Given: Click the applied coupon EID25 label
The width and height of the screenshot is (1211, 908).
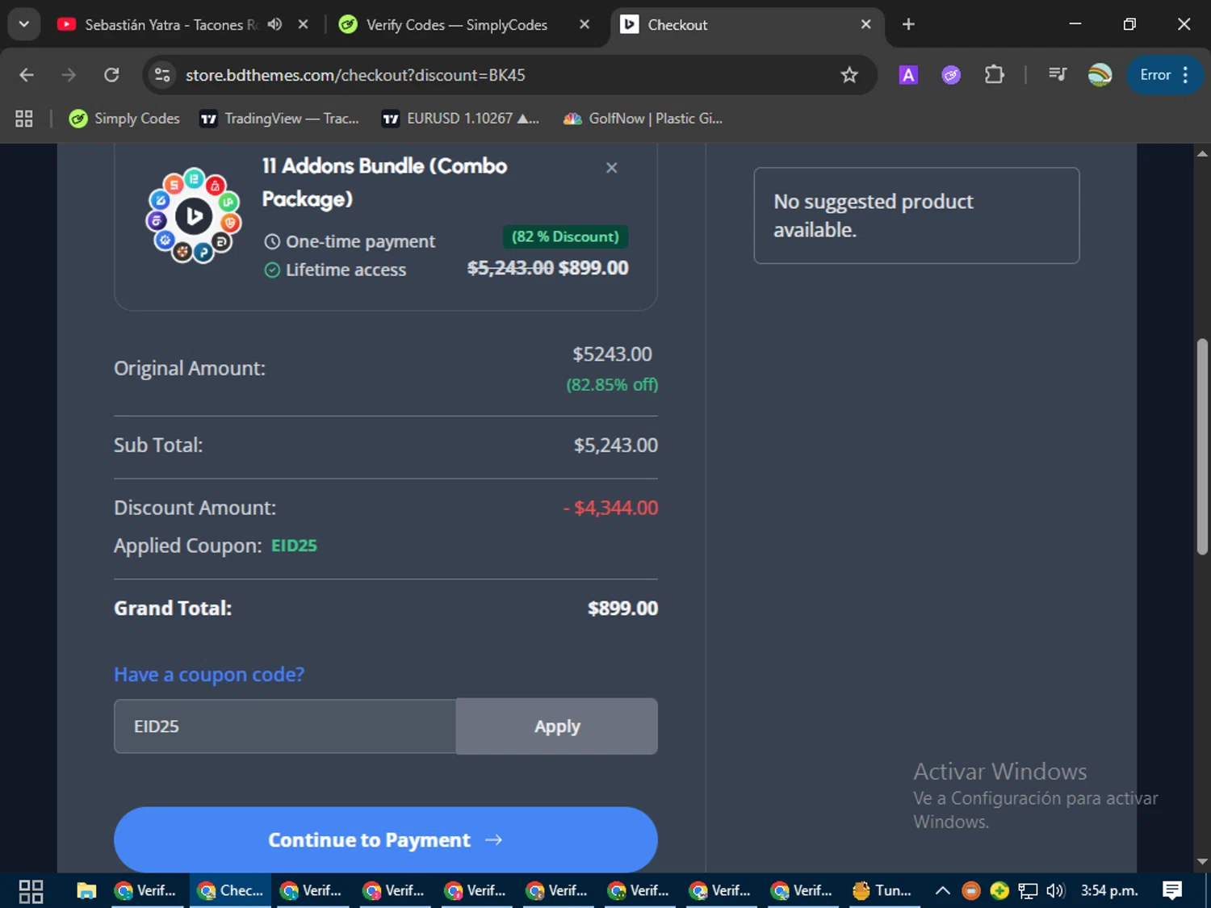Looking at the screenshot, I should coord(294,546).
